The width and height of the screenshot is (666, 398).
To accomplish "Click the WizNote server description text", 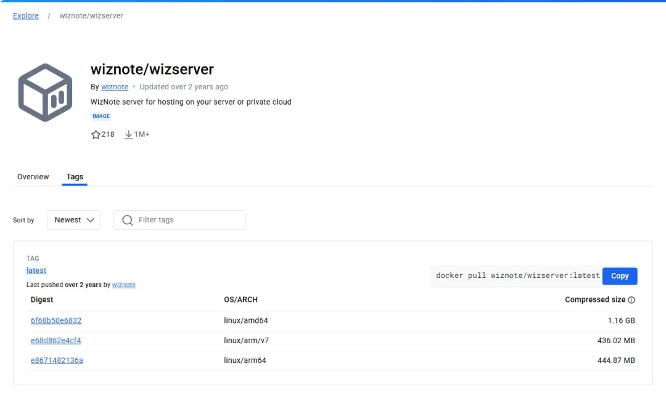I will (191, 102).
